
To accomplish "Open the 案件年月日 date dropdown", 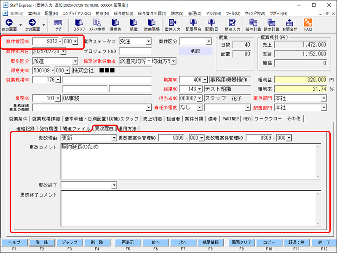I will coord(64,51).
